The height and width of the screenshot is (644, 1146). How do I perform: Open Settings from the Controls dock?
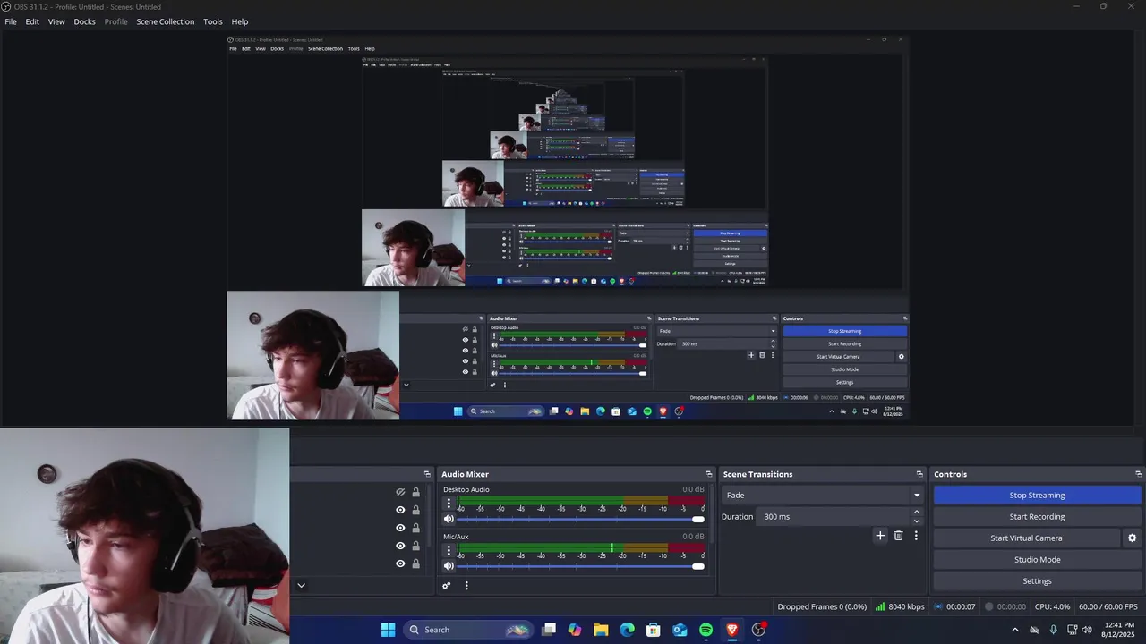1037,581
